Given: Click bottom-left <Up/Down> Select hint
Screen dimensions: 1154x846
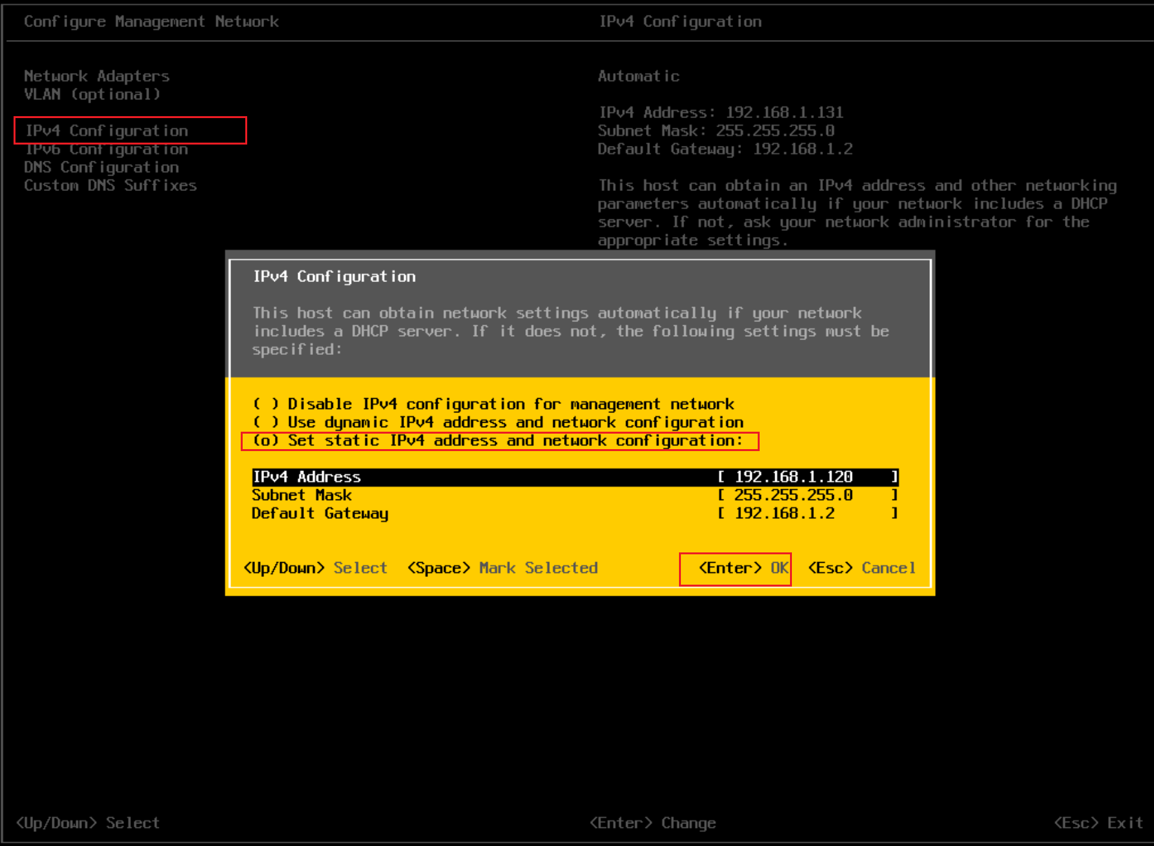Looking at the screenshot, I should coord(88,823).
